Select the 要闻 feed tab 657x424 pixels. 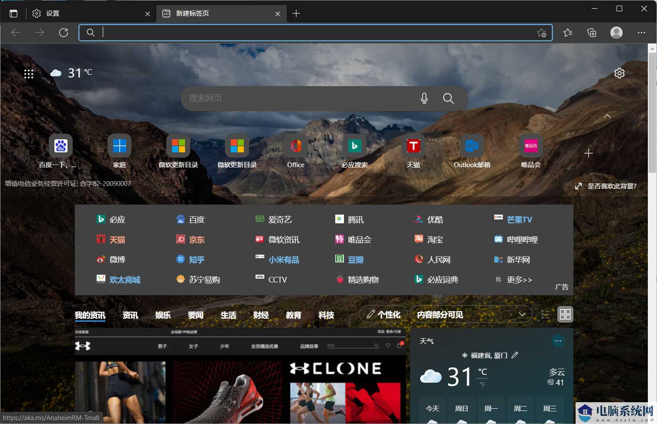point(195,315)
